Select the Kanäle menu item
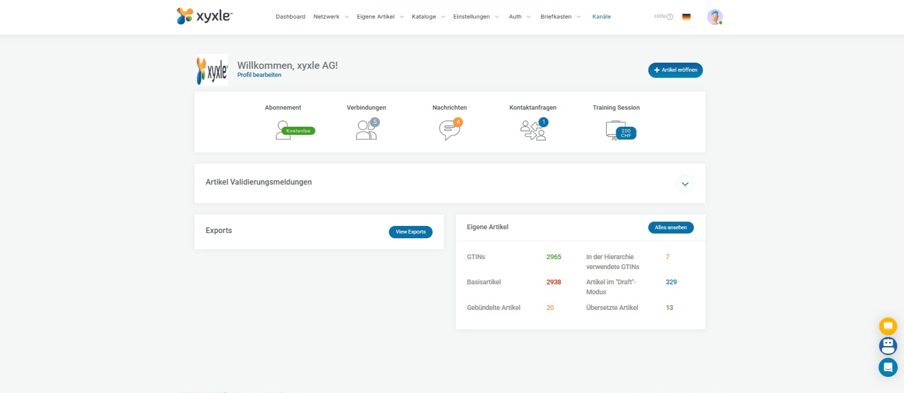This screenshot has width=904, height=393. point(601,17)
